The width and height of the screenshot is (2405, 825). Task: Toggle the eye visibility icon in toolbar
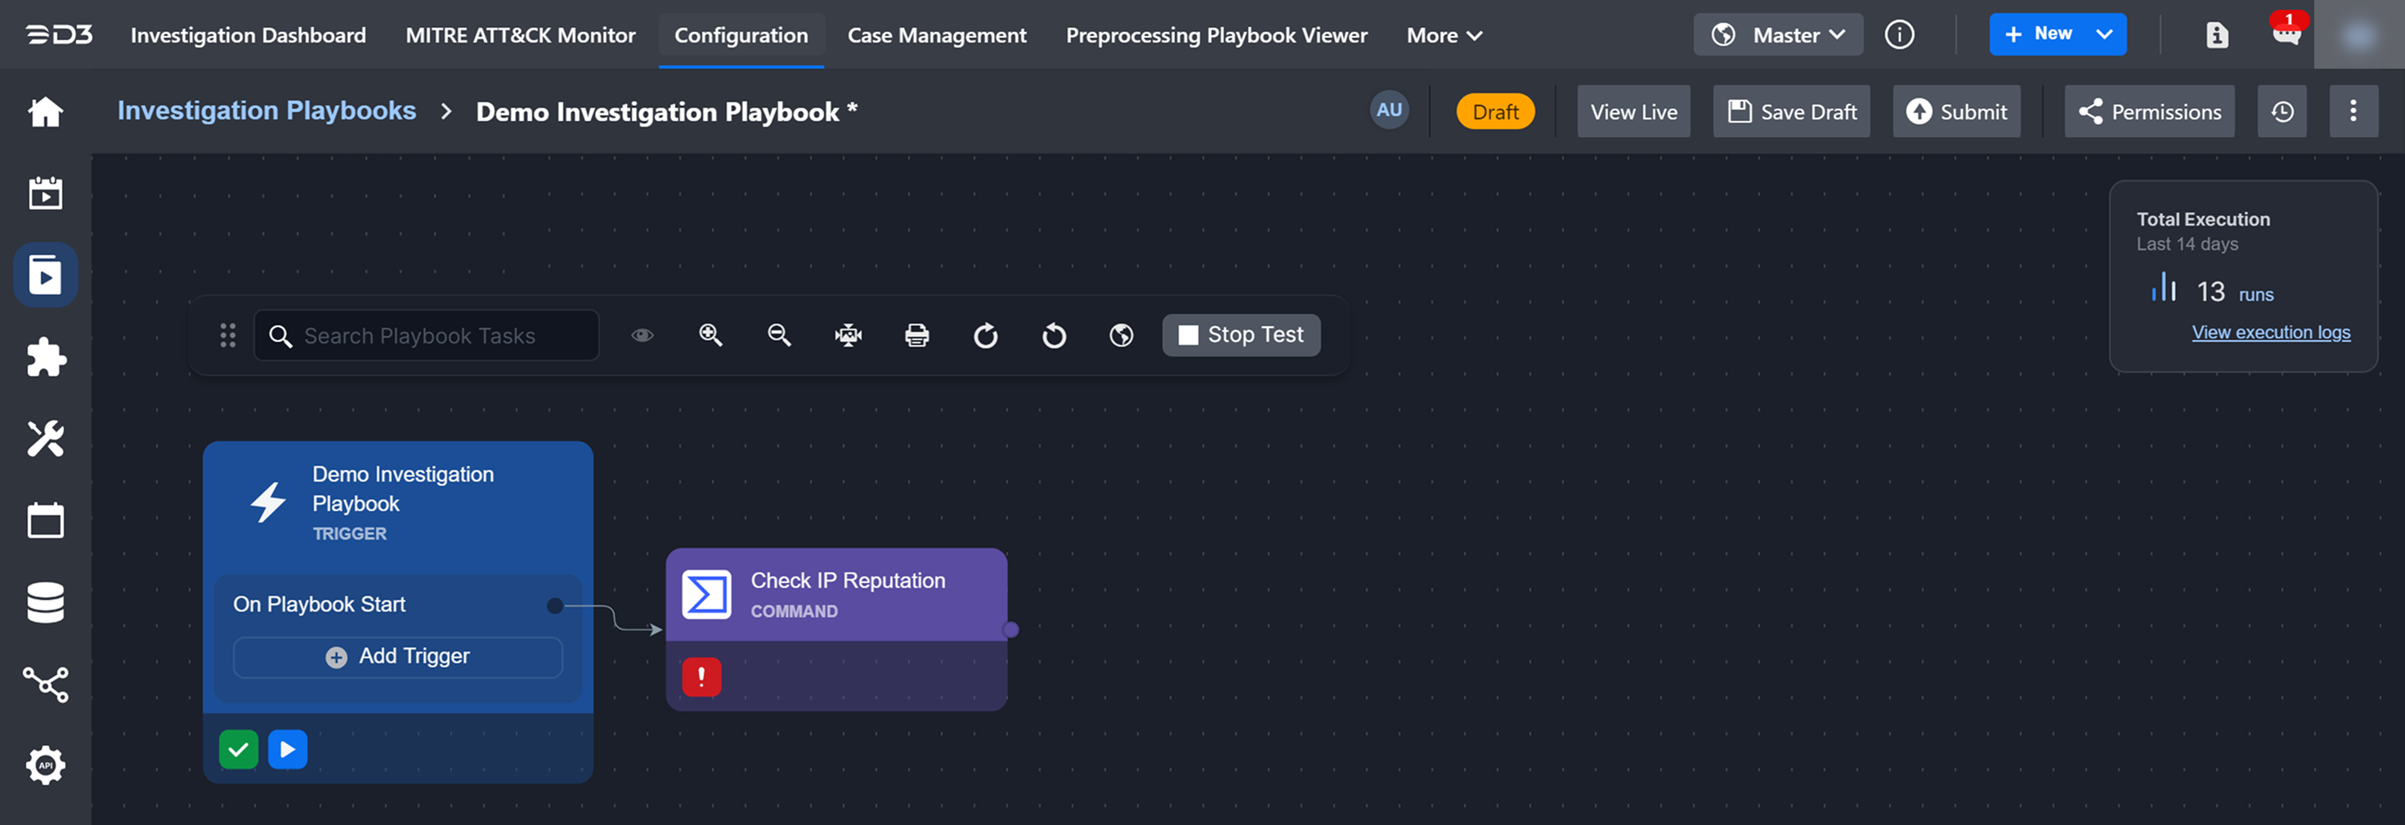click(x=643, y=335)
